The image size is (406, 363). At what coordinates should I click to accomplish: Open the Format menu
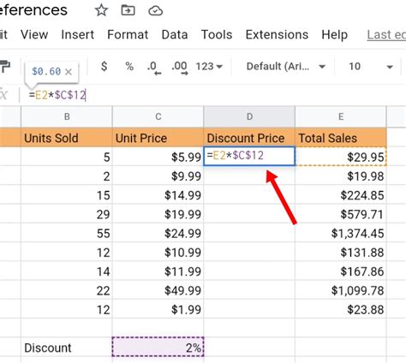pos(128,35)
